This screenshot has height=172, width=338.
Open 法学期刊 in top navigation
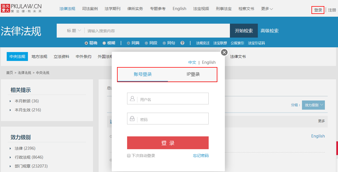point(113,9)
